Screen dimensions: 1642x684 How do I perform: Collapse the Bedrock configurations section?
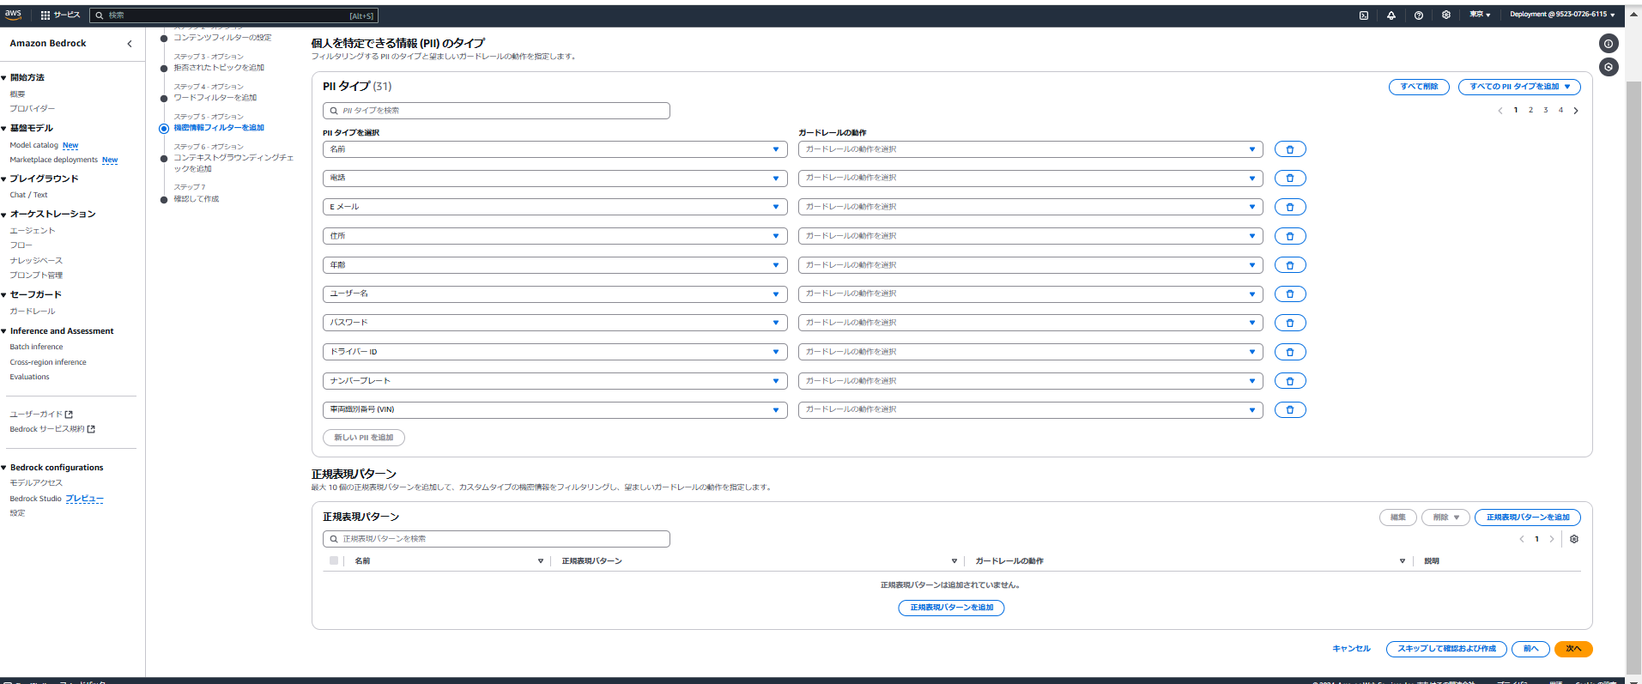pyautogui.click(x=4, y=468)
